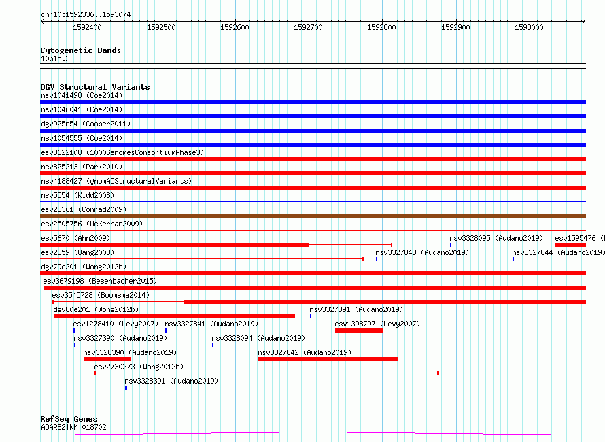Click the nsv825213 (Park2010) label
The height and width of the screenshot is (442, 605).
[82, 167]
